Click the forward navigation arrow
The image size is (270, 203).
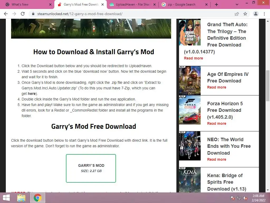coord(14,14)
